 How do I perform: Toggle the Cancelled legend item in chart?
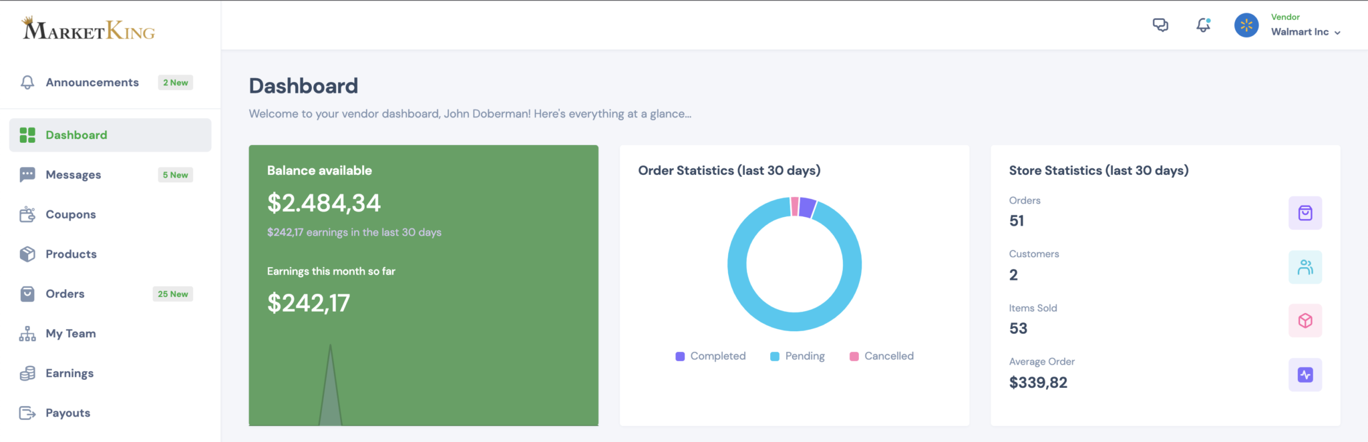pyautogui.click(x=882, y=356)
